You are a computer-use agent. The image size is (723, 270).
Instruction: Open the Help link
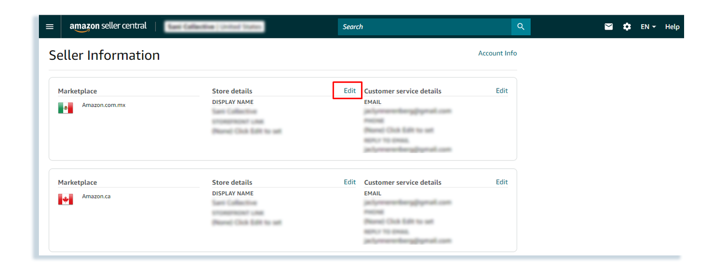tap(672, 26)
